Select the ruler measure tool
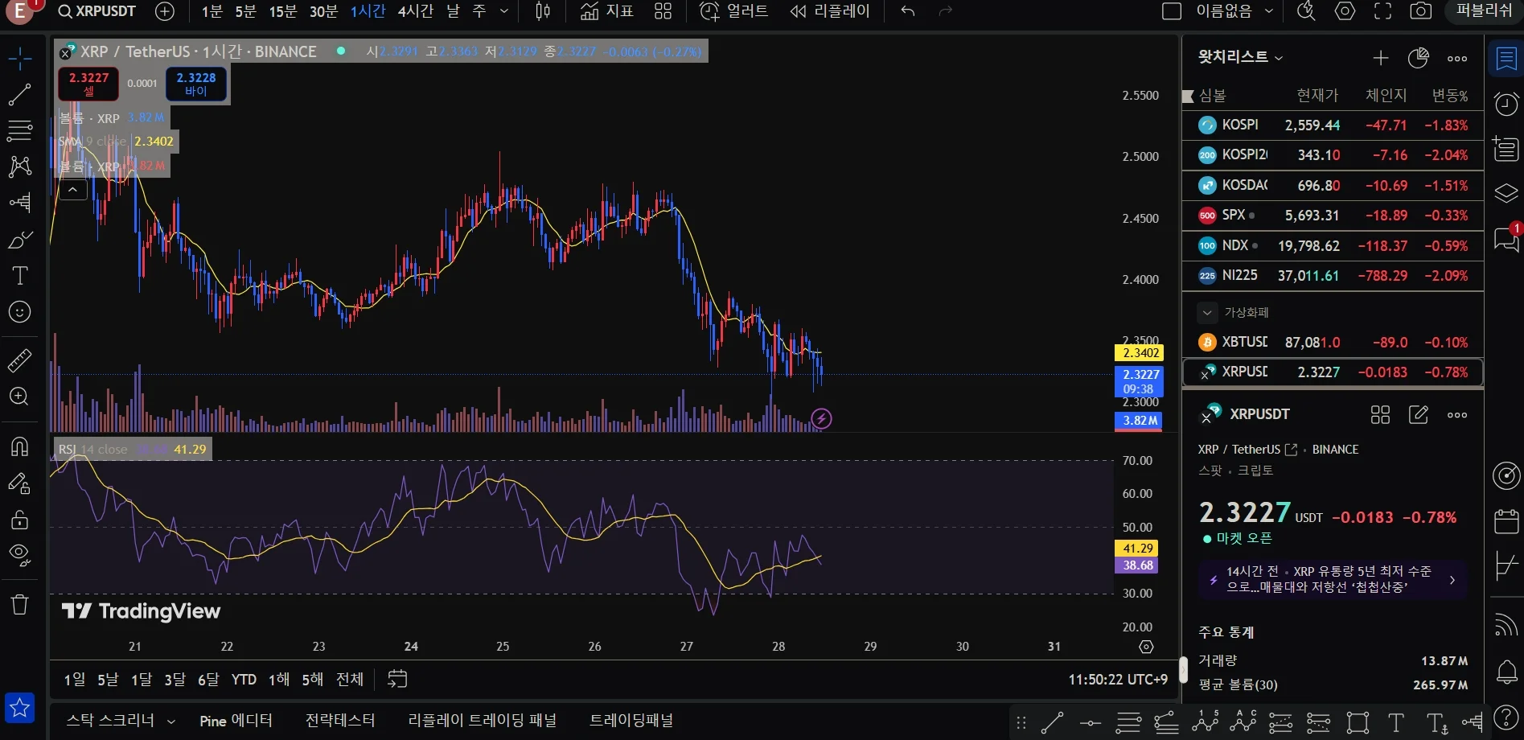 click(x=19, y=361)
